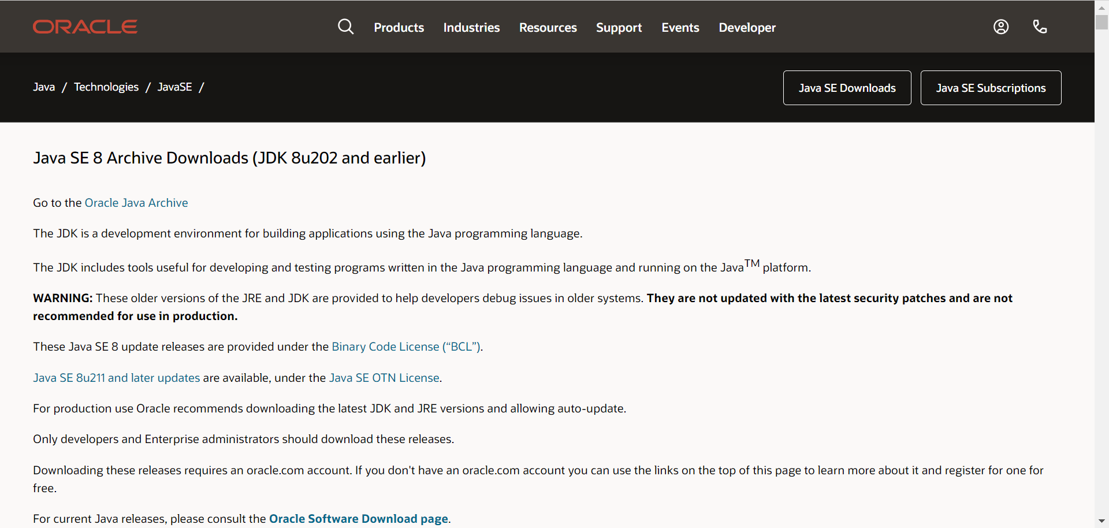Click the Oracle logo
Screen dimensions: 1109x528
pos(85,27)
